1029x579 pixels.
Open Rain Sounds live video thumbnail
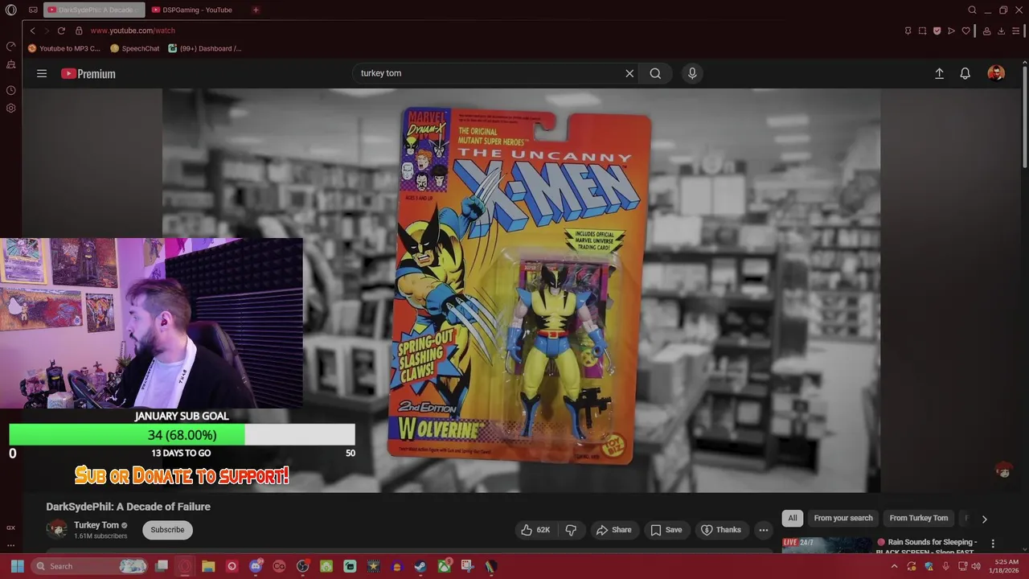[826, 546]
